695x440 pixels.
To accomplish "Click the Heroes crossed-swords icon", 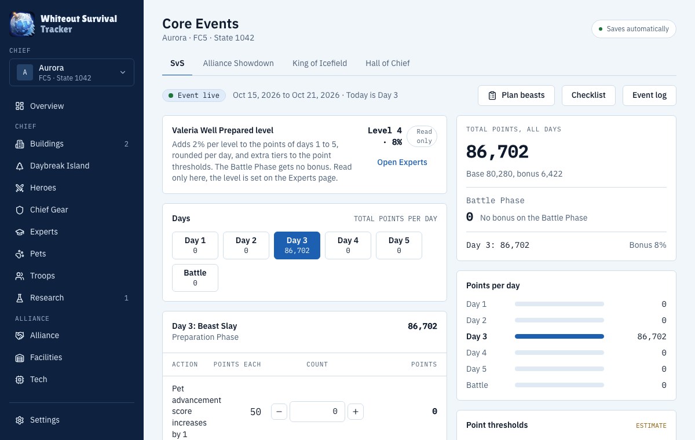I will (20, 188).
